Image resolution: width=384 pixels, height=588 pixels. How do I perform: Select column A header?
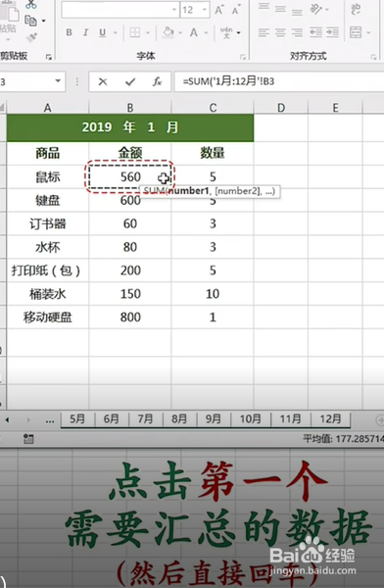click(48, 108)
